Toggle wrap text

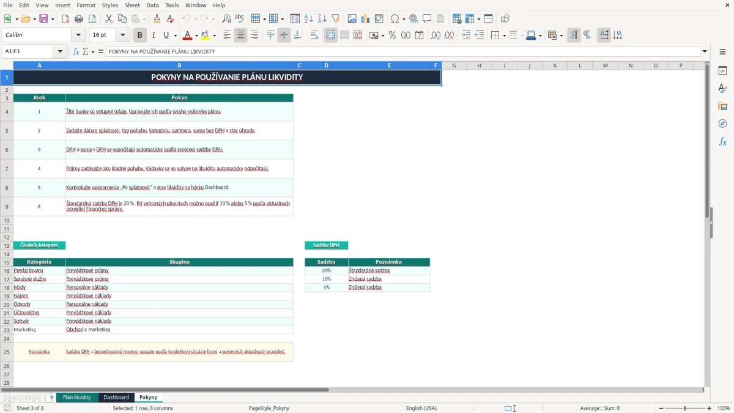click(x=314, y=35)
